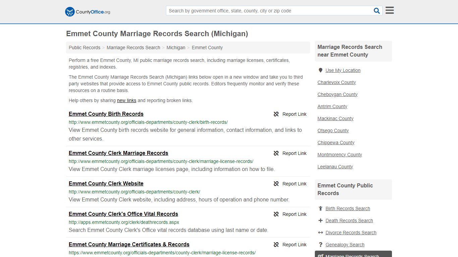The image size is (458, 257).
Task: Click the plus icon beside Death Records Search
Action: pyautogui.click(x=321, y=221)
